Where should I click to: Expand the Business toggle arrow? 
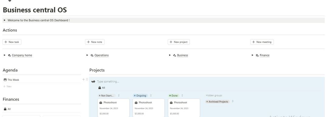click(170, 55)
